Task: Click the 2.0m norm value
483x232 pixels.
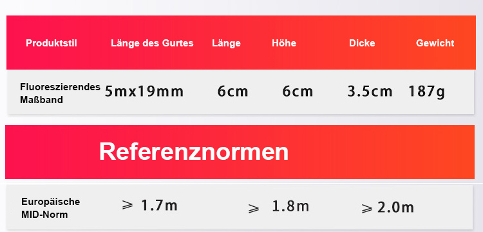Action: pos(395,208)
